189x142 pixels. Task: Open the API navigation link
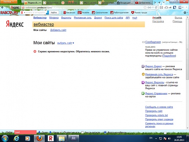coord(127,18)
